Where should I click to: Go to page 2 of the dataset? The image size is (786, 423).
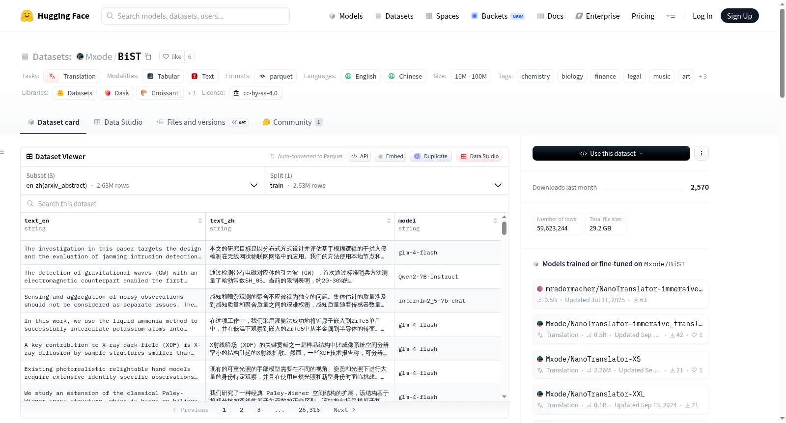(x=241, y=410)
